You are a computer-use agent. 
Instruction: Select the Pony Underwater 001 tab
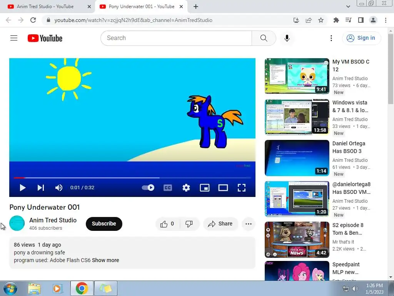141,7
